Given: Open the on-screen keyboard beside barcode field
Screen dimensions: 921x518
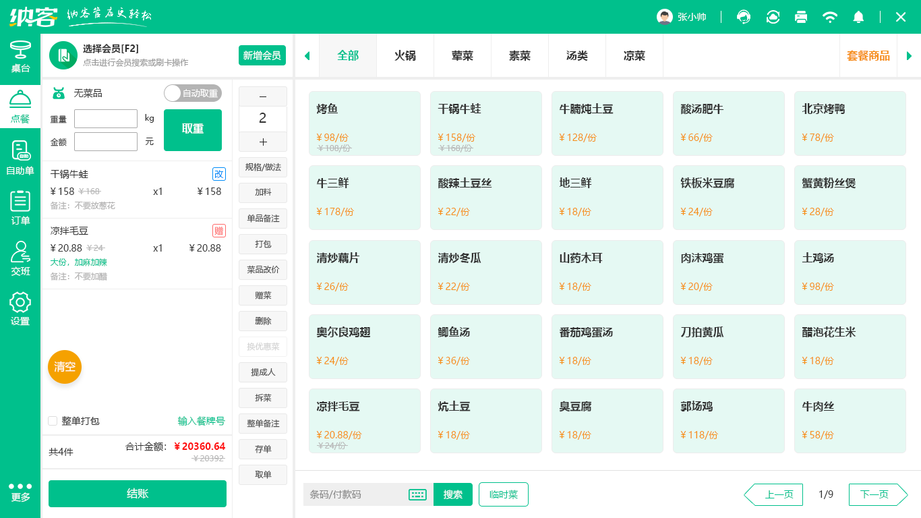Looking at the screenshot, I should coord(417,494).
